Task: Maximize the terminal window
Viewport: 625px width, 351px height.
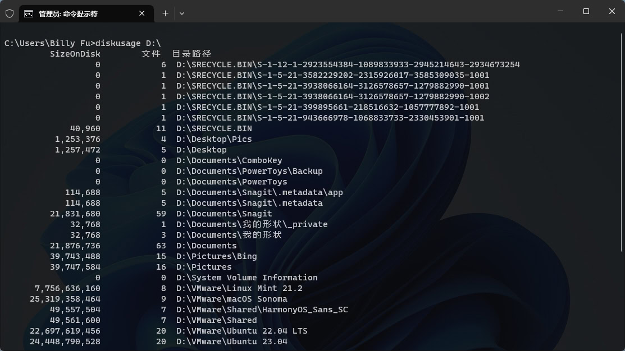Action: pos(586,11)
